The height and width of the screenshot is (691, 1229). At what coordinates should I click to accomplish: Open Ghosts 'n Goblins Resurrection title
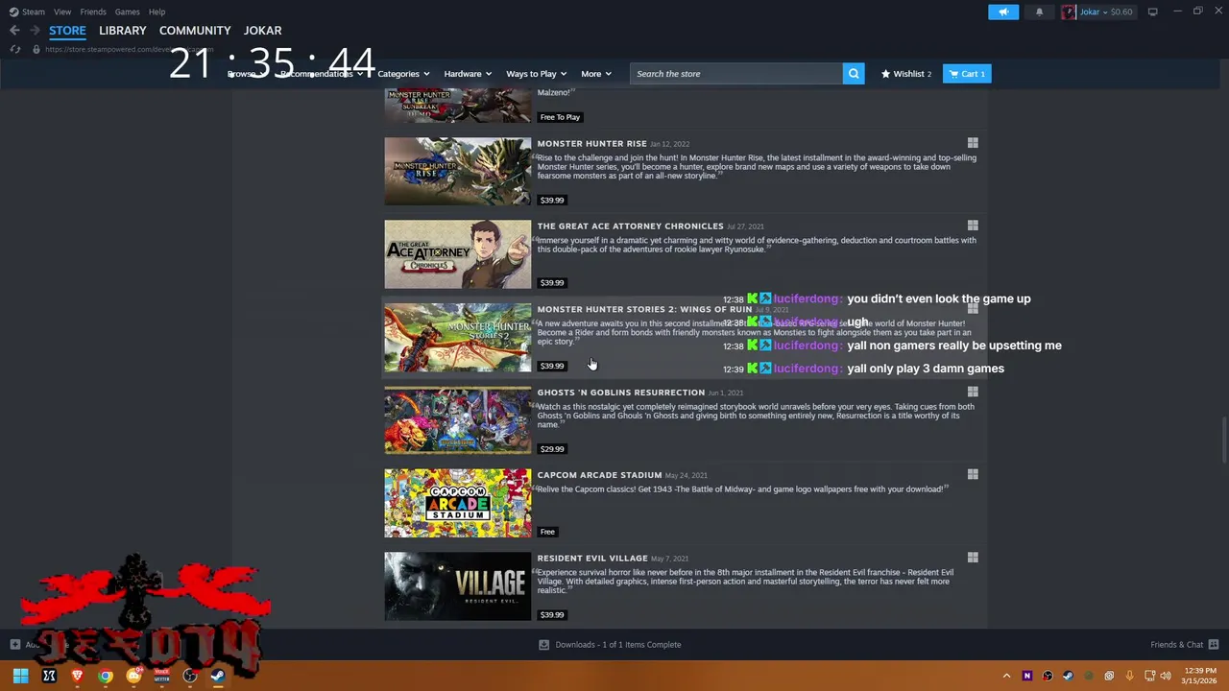pyautogui.click(x=620, y=392)
